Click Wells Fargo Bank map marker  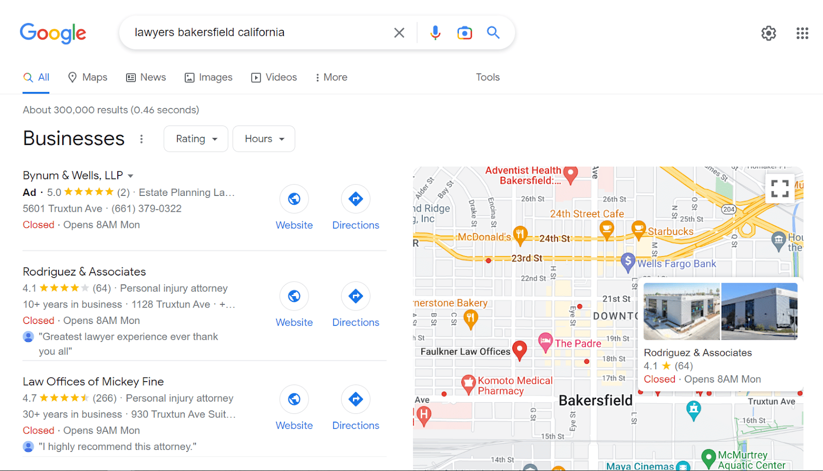628,262
